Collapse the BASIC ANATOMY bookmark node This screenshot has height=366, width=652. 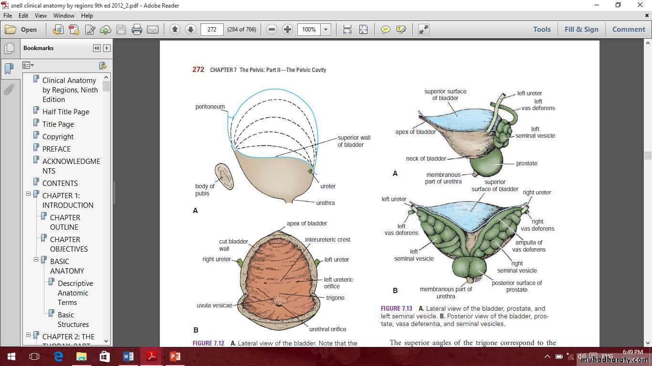pyautogui.click(x=36, y=260)
